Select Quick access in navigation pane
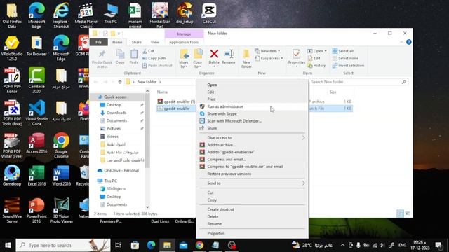This screenshot has height=252, width=449. click(x=115, y=97)
